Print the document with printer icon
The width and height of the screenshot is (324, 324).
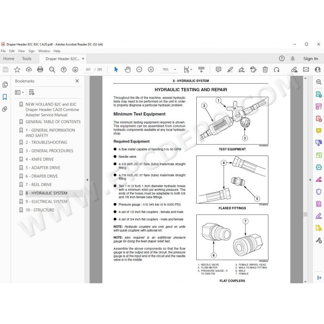coord(40,69)
